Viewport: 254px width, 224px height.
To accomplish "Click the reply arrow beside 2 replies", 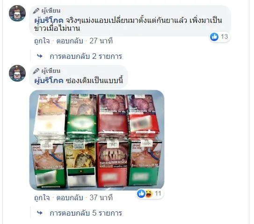I will click(40, 56).
